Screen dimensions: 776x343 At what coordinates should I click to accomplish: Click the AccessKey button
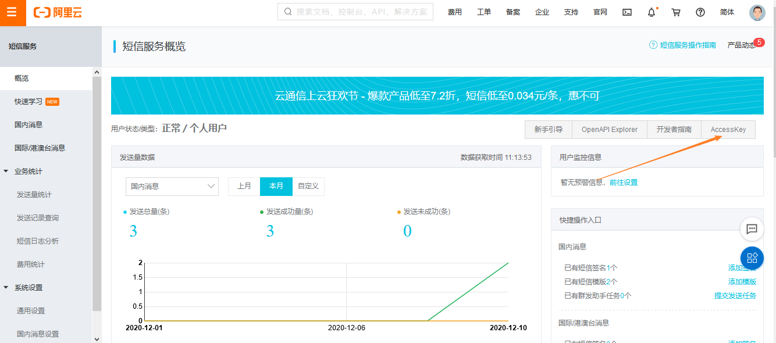(x=728, y=130)
